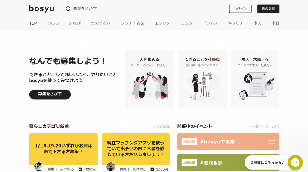
Task: Select the ビジネス tab
Action: coord(210,23)
